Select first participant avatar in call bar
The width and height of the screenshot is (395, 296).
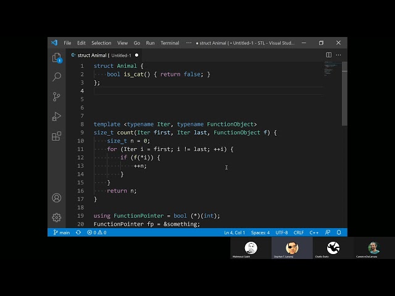[251, 248]
